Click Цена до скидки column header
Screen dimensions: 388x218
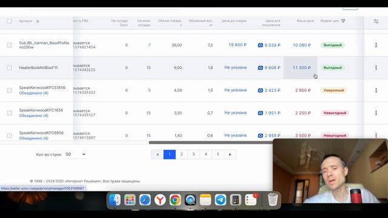[234, 21]
